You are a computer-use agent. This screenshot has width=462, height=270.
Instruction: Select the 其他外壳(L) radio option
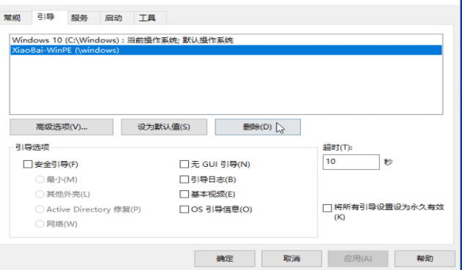40,194
